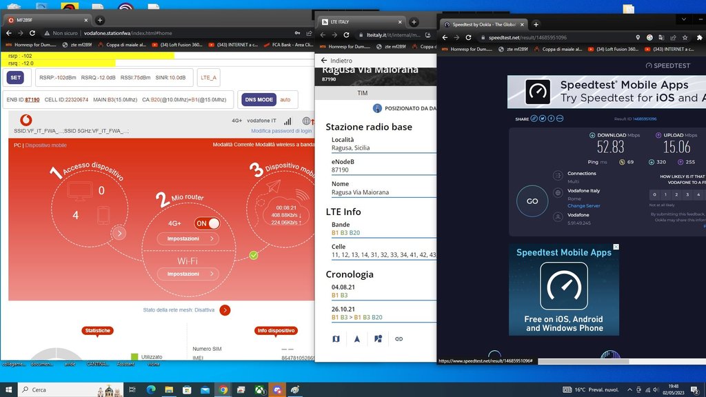Click the Change Server link

(583, 205)
